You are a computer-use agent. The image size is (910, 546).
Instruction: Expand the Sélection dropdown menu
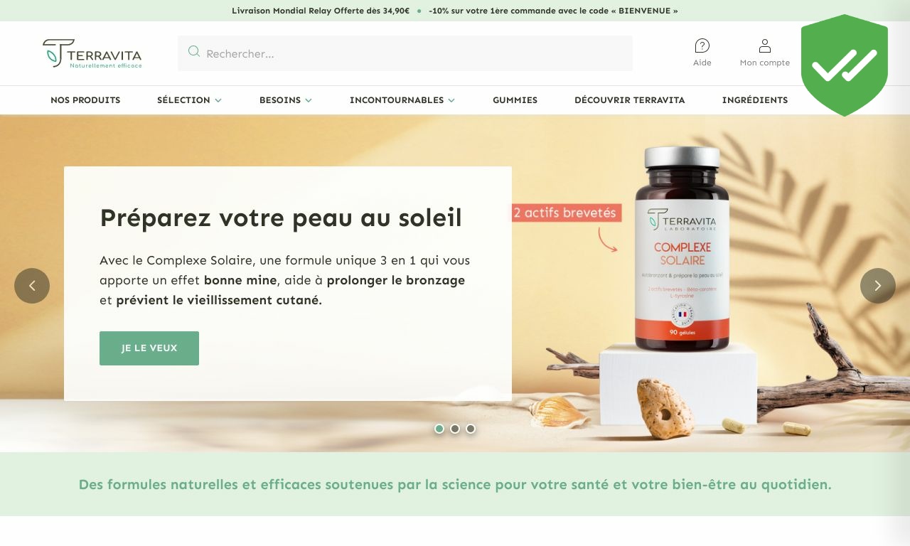coord(189,100)
